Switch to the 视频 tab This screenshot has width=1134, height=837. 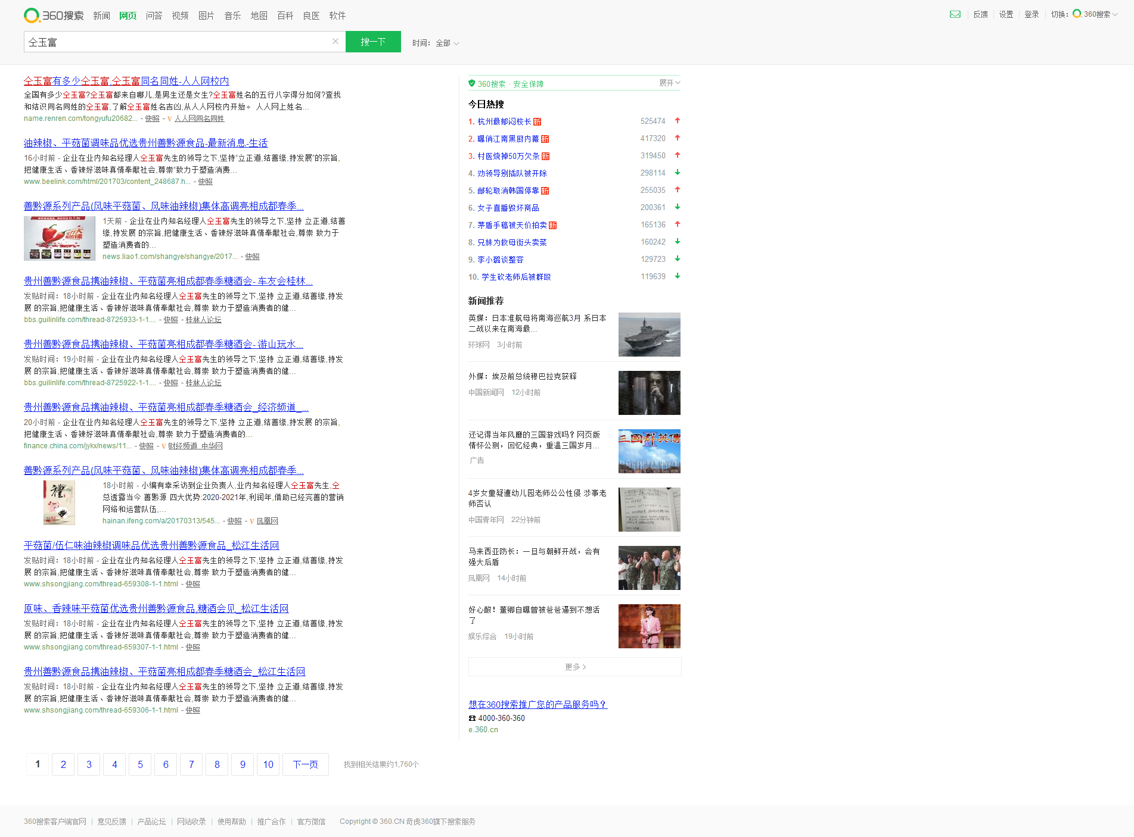click(x=180, y=15)
